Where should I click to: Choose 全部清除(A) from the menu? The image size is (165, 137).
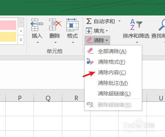113,51
